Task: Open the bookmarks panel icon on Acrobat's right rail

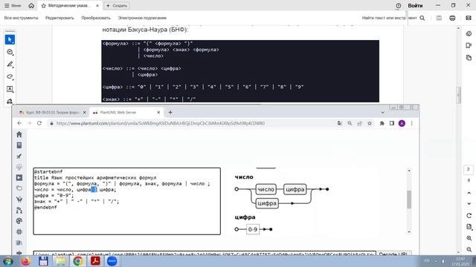Action: pyautogui.click(x=469, y=45)
